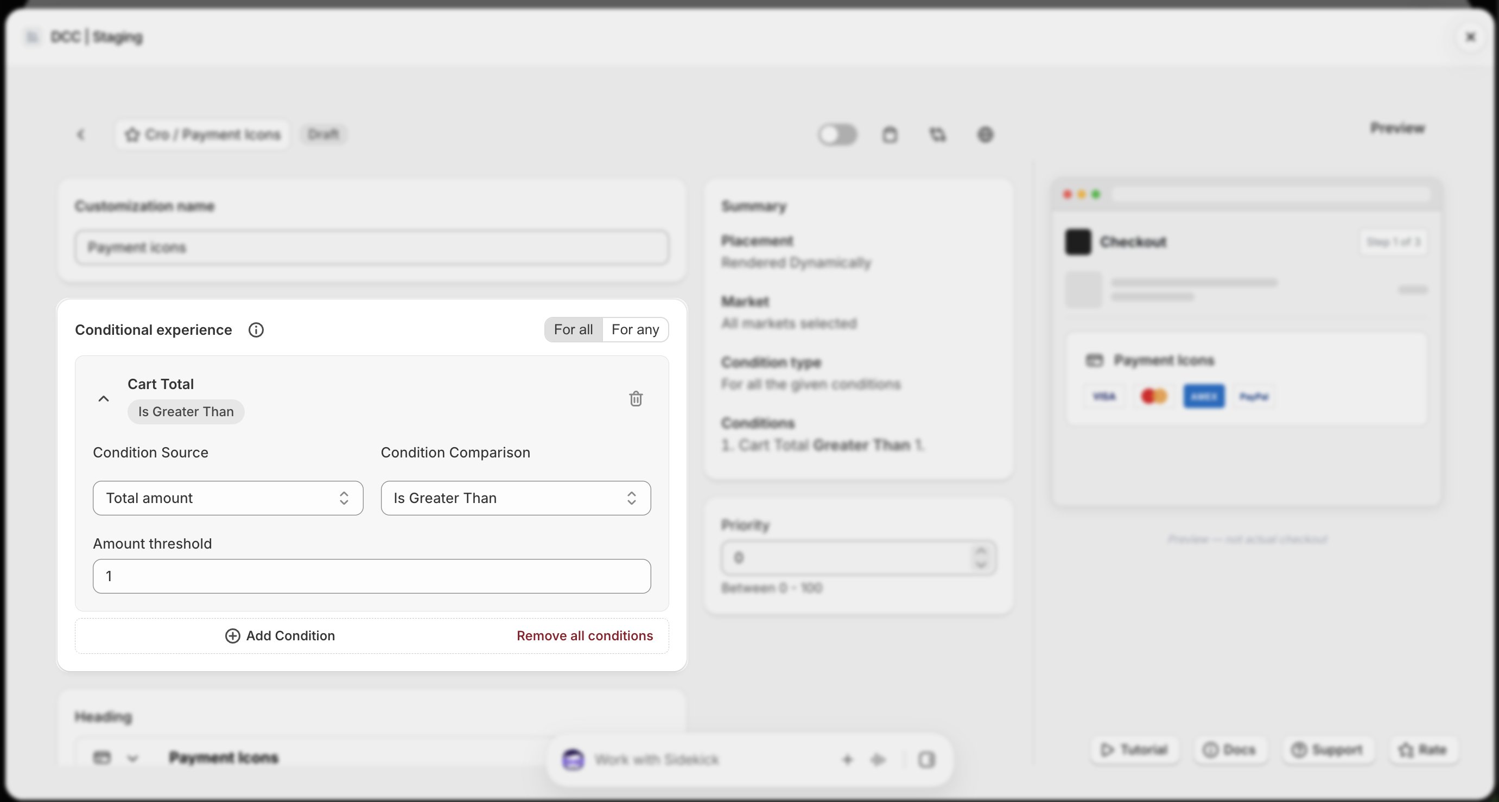
Task: Click the Visa icon in checkout preview
Action: tap(1104, 396)
